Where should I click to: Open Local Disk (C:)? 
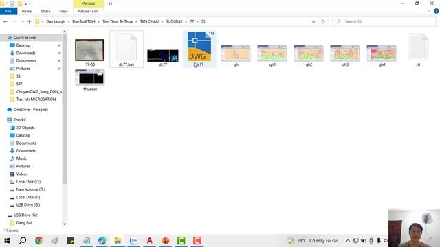[x=28, y=182]
